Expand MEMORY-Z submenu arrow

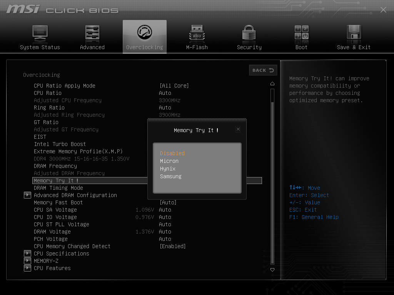[27, 261]
